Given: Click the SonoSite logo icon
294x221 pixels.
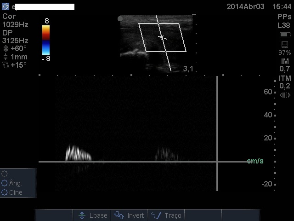Looking at the screenshot, I should pos(6,7).
